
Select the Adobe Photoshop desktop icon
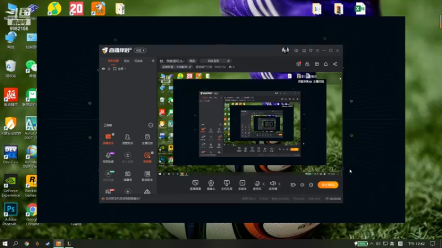pos(10,214)
